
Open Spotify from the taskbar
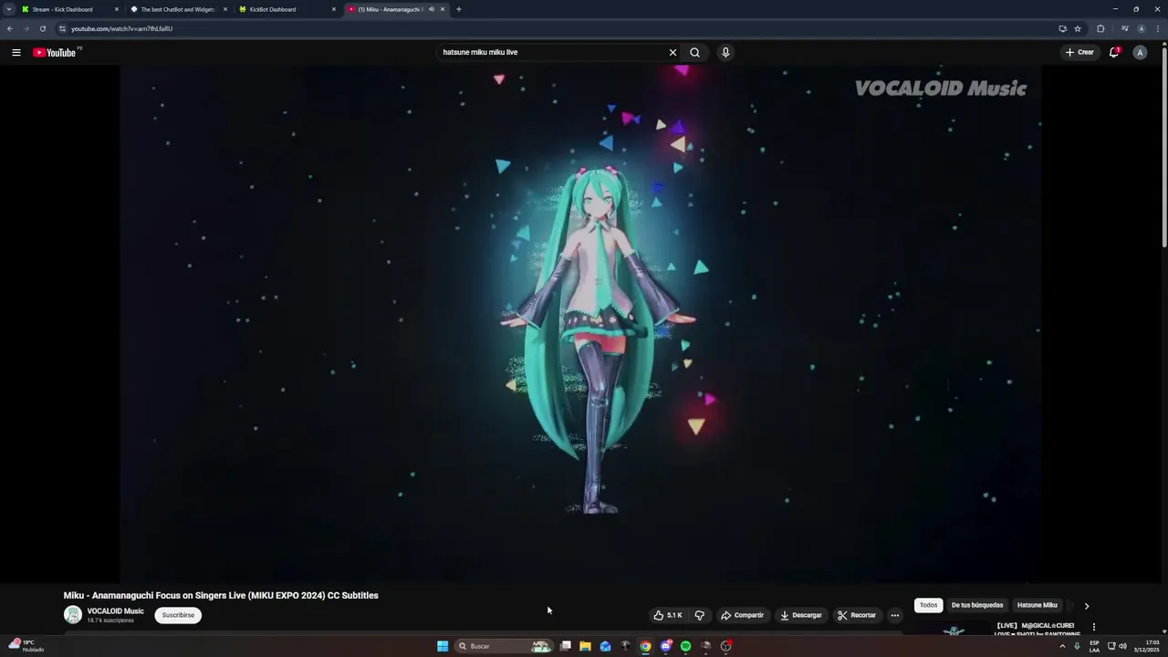click(x=685, y=646)
